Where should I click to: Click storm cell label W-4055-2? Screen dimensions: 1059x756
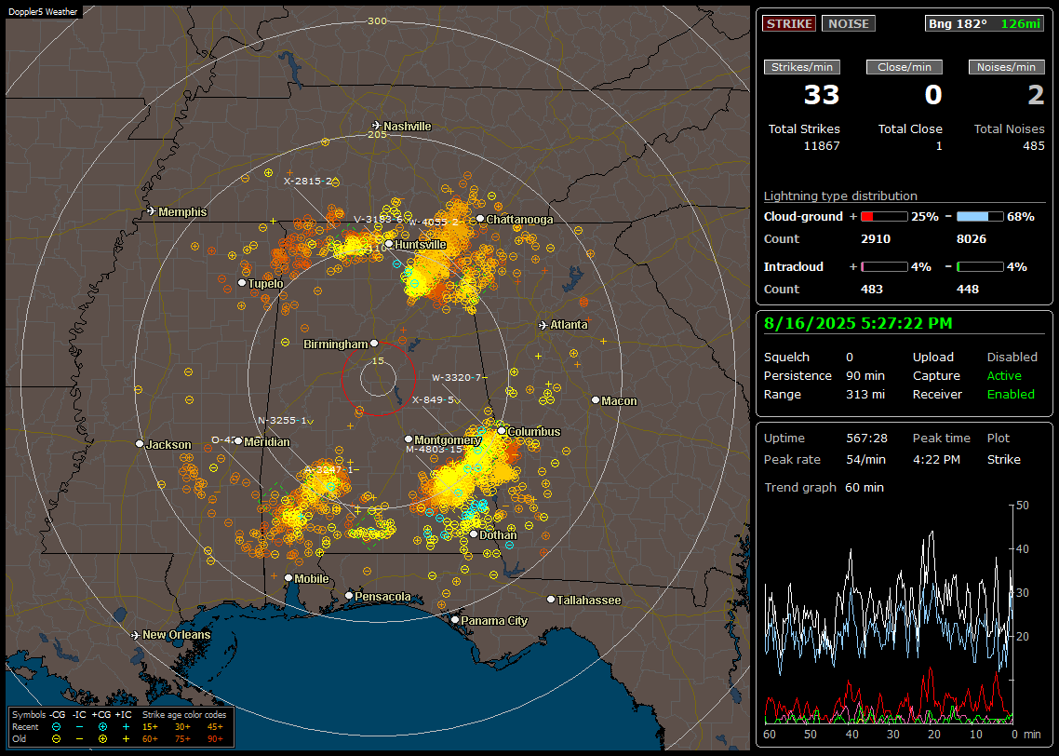point(434,223)
